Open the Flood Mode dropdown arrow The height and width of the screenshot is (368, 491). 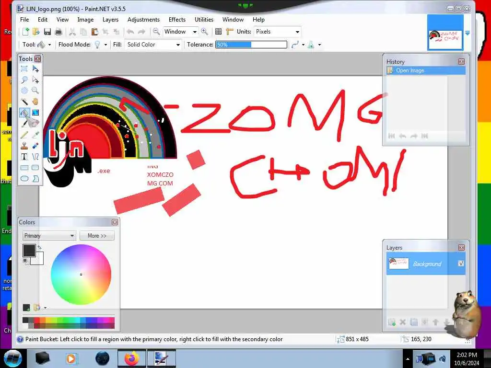point(105,45)
